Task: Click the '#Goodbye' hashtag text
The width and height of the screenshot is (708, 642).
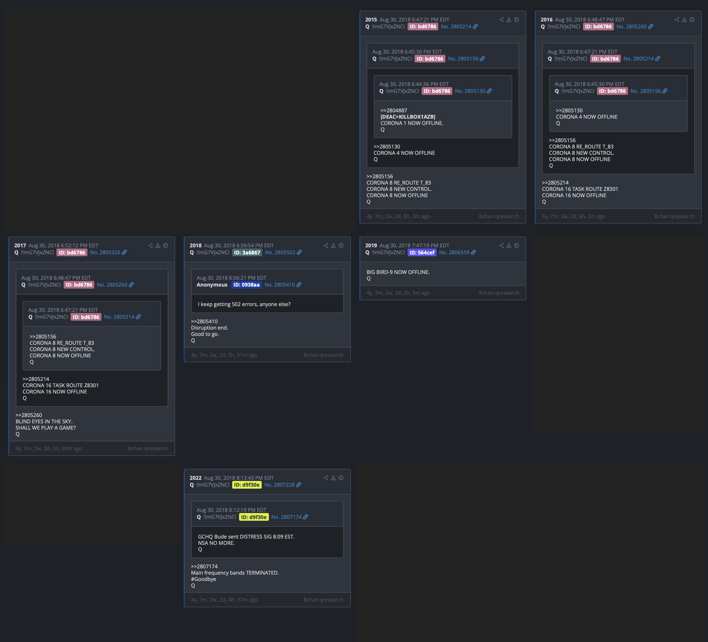Action: (x=203, y=580)
